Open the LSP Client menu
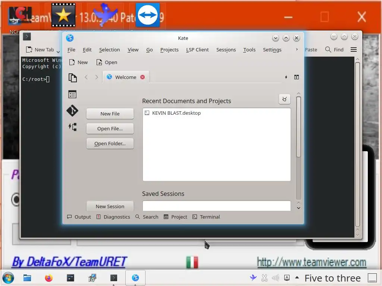The height and width of the screenshot is (286, 382). coord(197,50)
